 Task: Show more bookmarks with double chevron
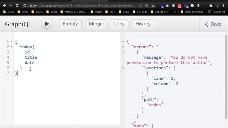(x=175, y=12)
